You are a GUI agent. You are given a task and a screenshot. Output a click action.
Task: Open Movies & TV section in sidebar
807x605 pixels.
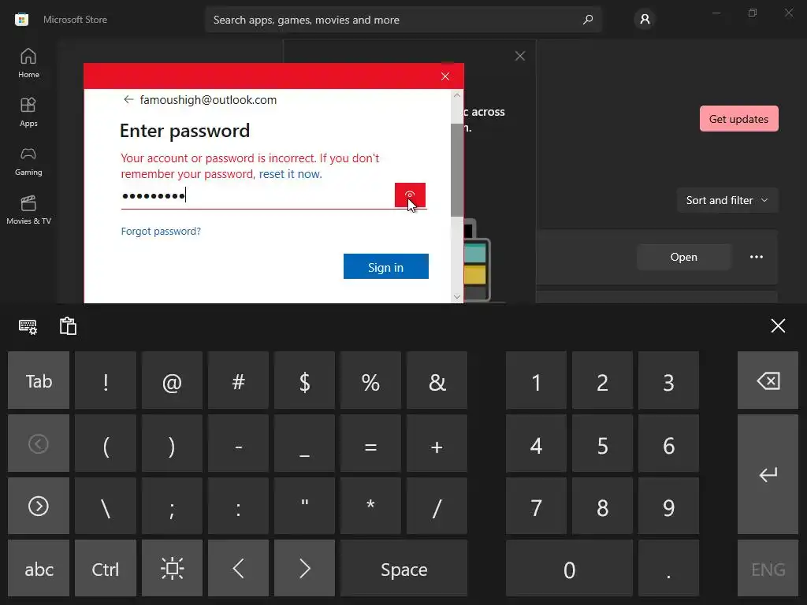click(28, 210)
